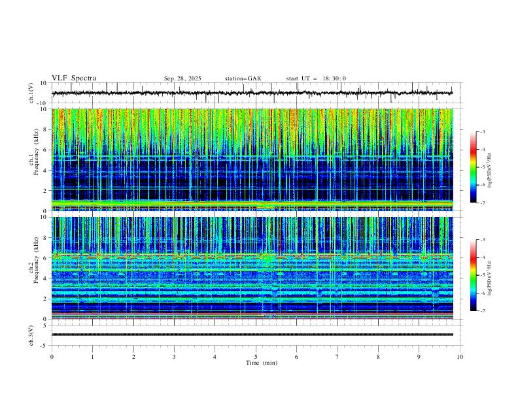Click the "station=GAK" label
This screenshot has width=518, height=400.
click(x=243, y=78)
